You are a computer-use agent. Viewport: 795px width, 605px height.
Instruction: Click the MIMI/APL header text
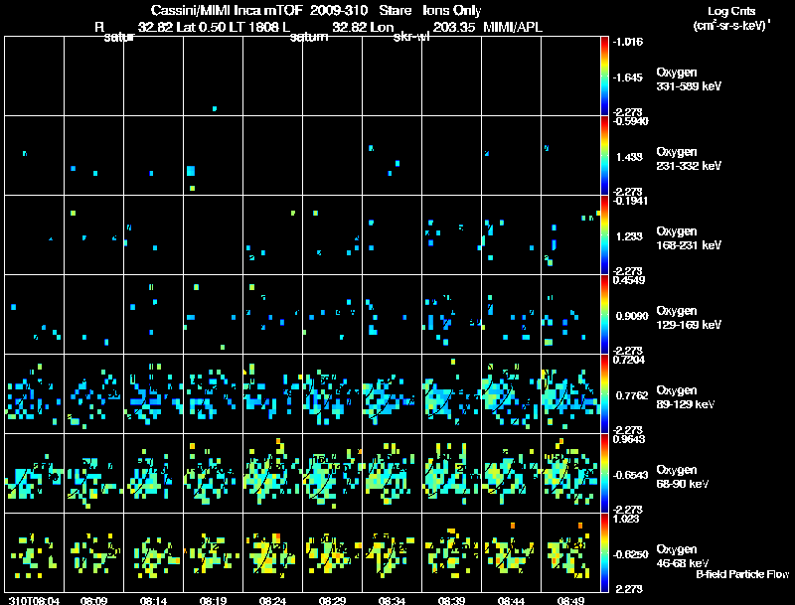513,27
